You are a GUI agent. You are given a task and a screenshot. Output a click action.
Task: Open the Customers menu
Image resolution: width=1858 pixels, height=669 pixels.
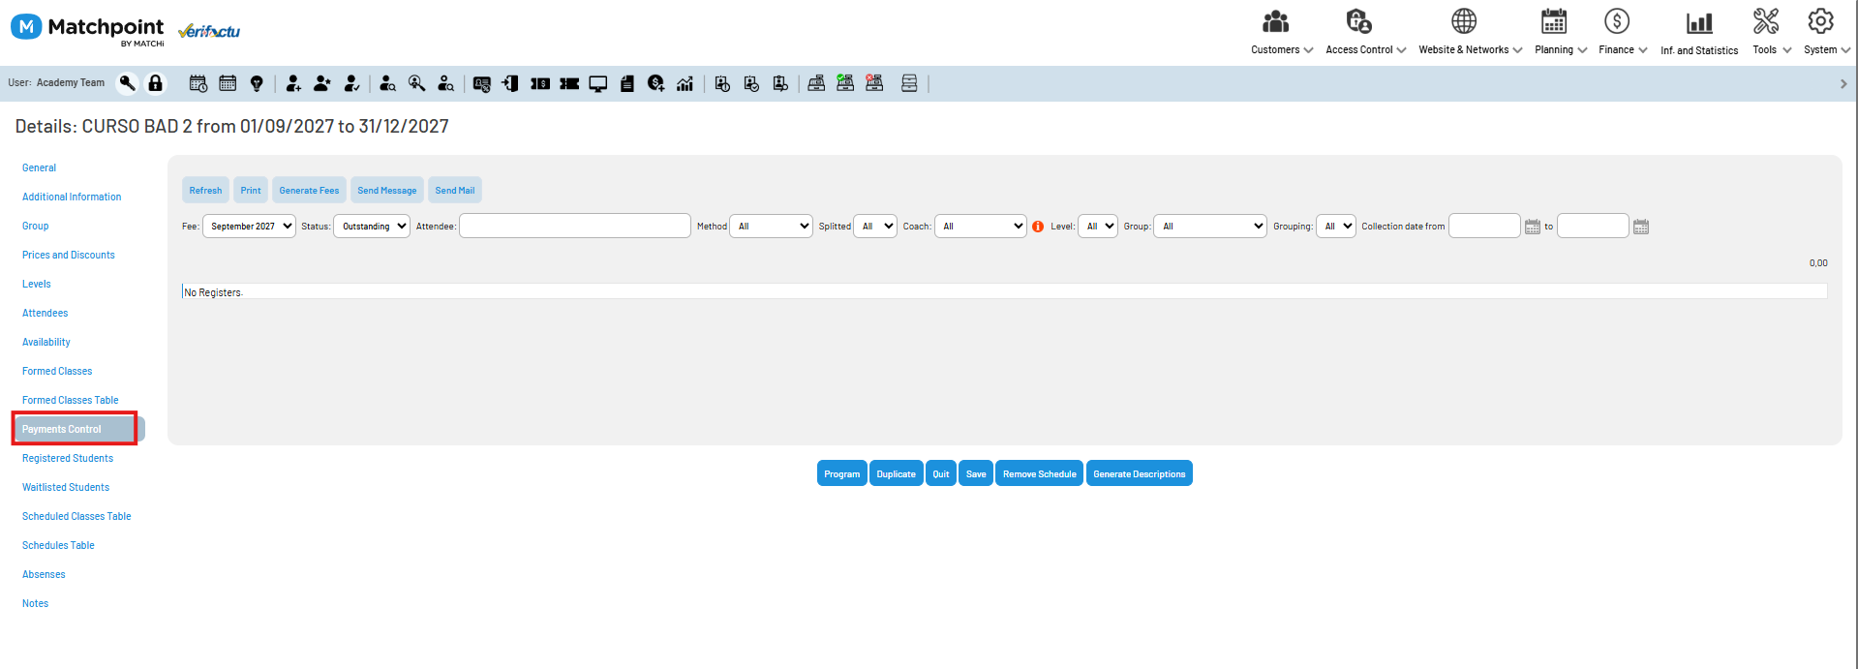pyautogui.click(x=1281, y=32)
